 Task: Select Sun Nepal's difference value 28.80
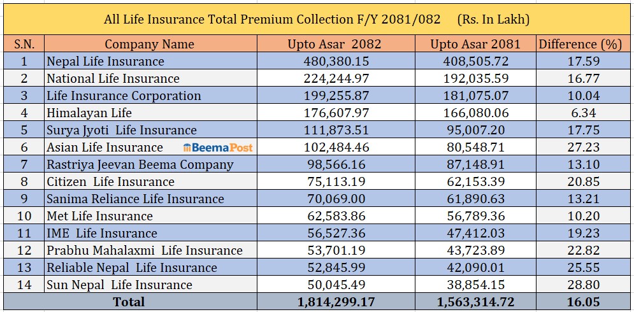click(580, 285)
